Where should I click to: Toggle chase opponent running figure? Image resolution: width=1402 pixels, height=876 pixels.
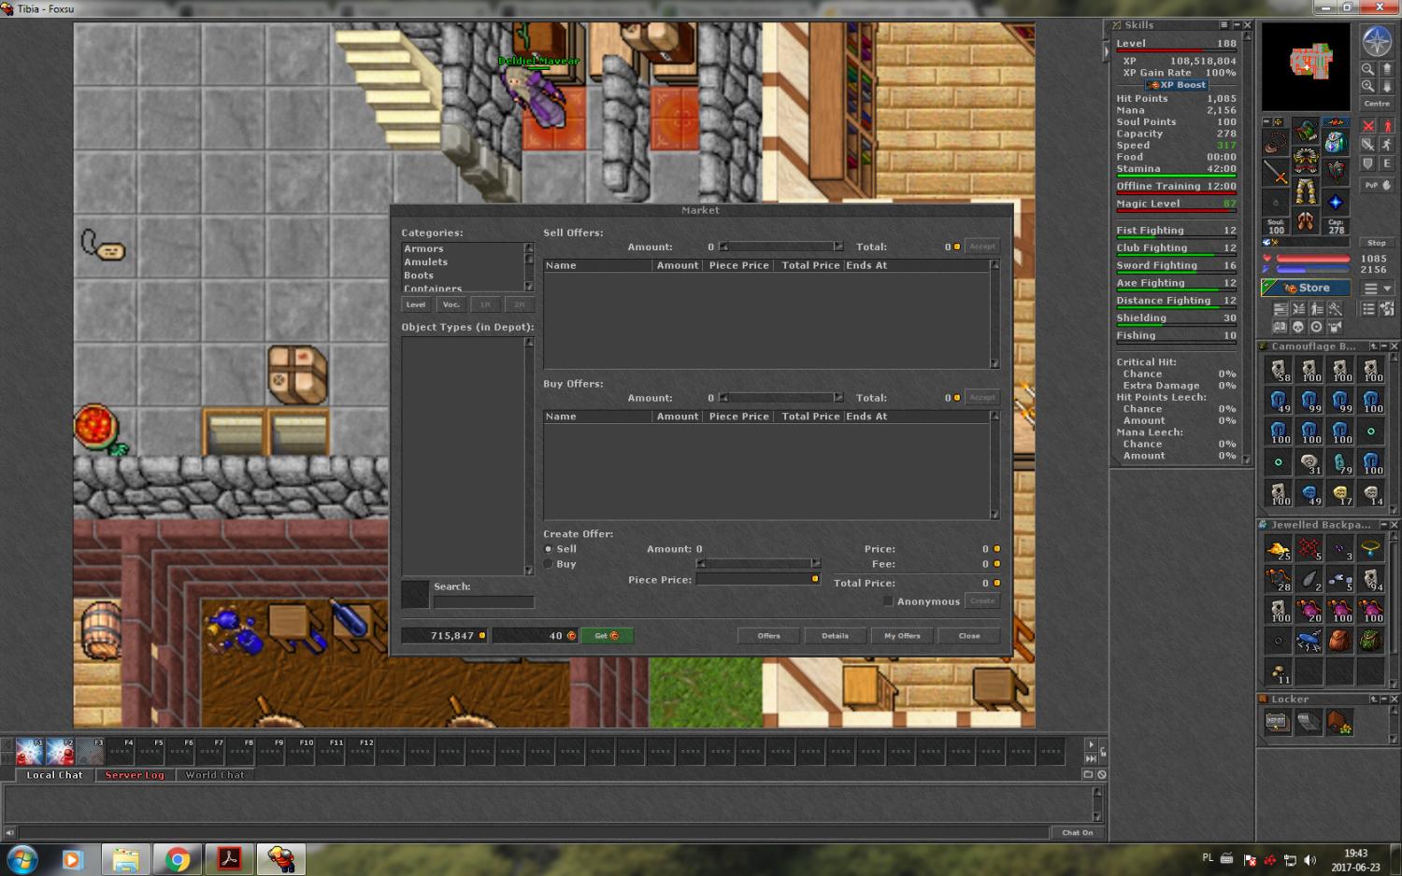click(1387, 144)
